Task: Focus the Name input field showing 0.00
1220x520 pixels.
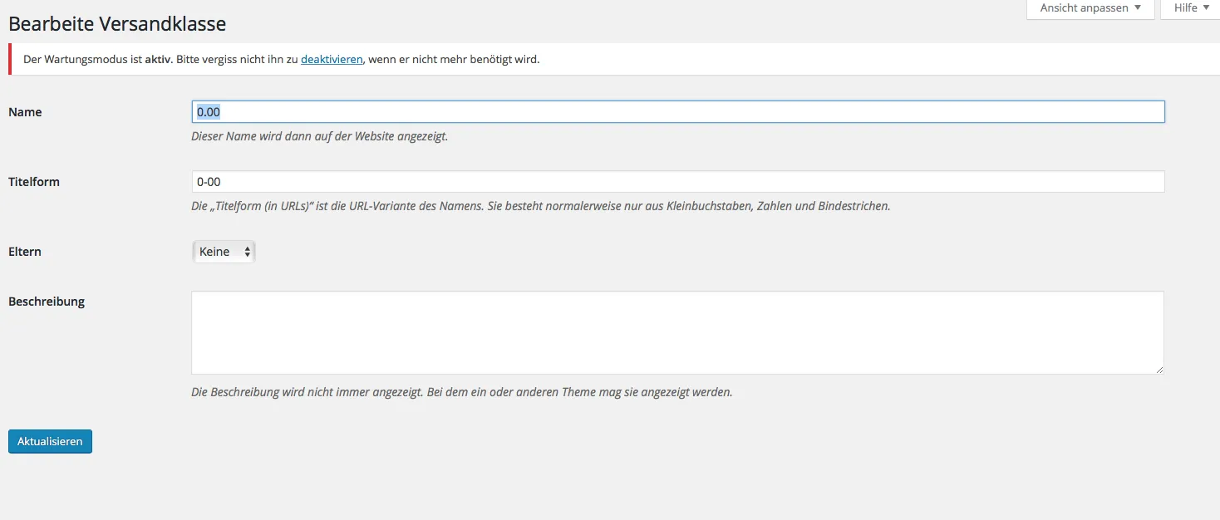Action: pos(678,112)
